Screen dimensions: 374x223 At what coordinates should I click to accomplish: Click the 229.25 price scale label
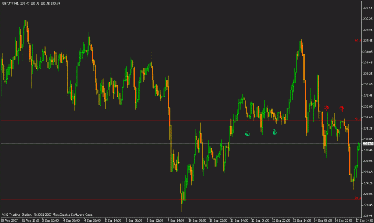tap(368, 183)
